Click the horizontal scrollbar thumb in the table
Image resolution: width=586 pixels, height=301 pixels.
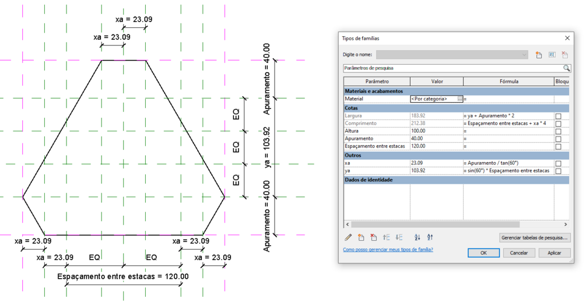[435, 225]
